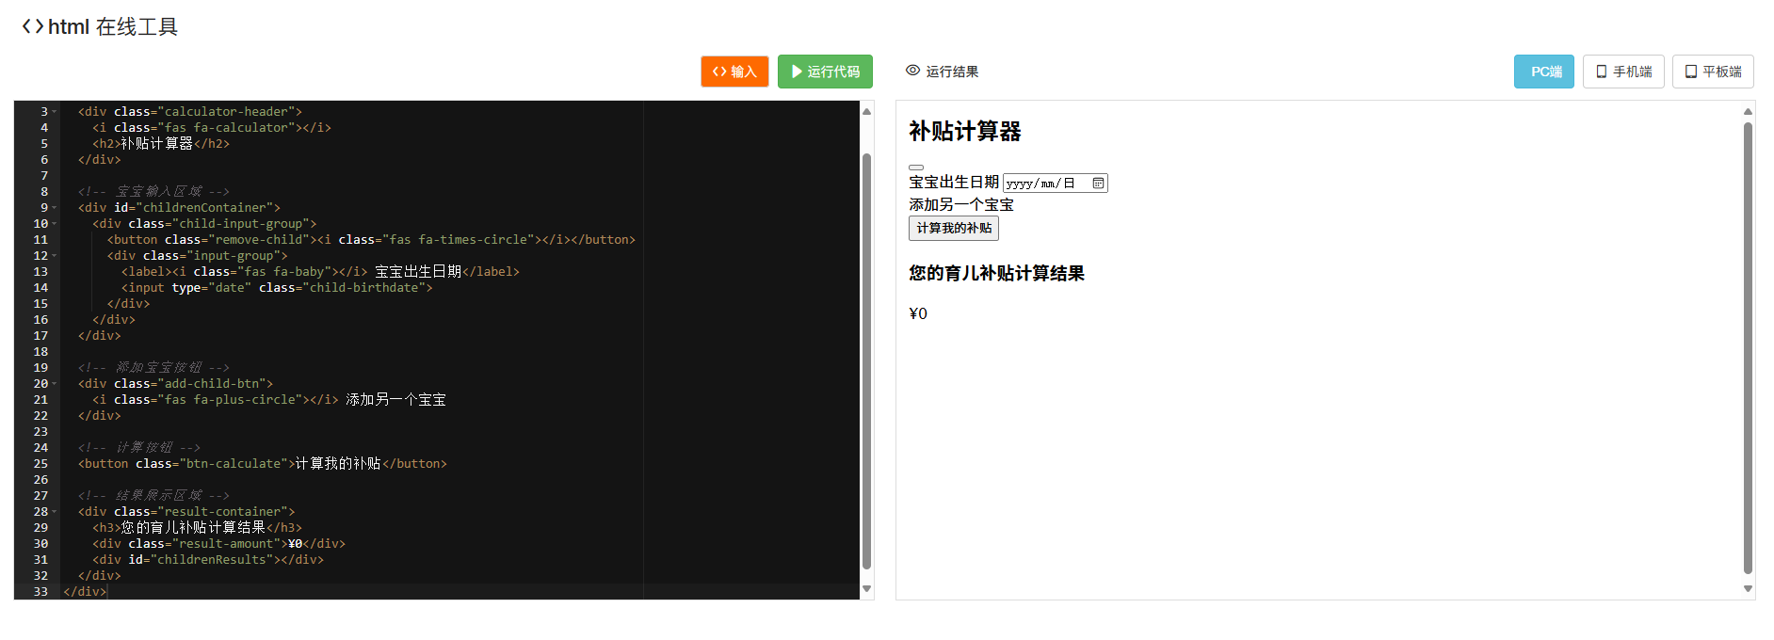
Task: Click code line 14 with input type date
Action: click(x=277, y=287)
